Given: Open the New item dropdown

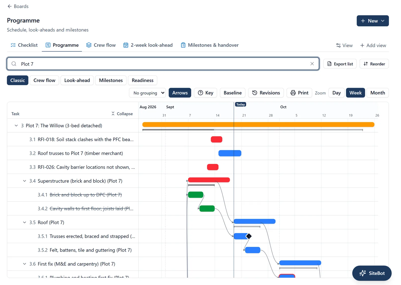Looking at the screenshot, I should click(x=372, y=21).
